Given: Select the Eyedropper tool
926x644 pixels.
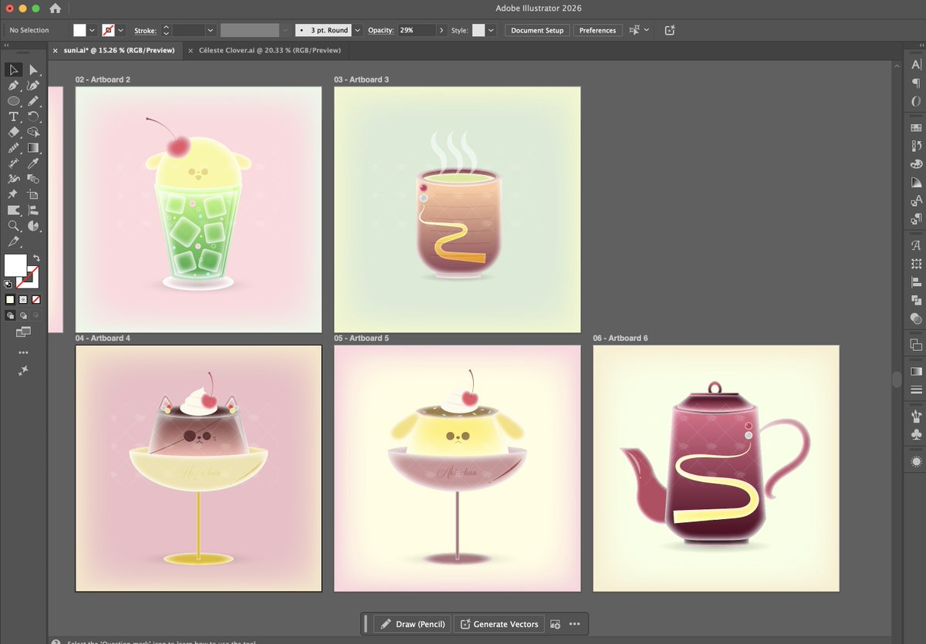Looking at the screenshot, I should (33, 164).
